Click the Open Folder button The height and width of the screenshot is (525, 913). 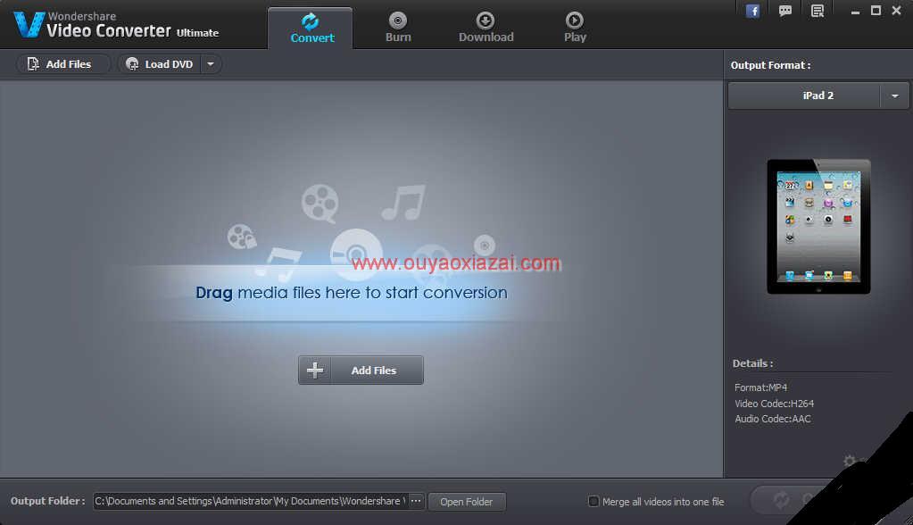coord(467,502)
